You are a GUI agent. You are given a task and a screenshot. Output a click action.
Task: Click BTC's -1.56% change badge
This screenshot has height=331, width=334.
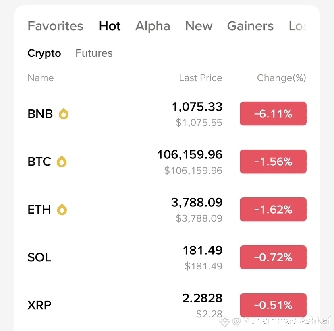pyautogui.click(x=273, y=162)
